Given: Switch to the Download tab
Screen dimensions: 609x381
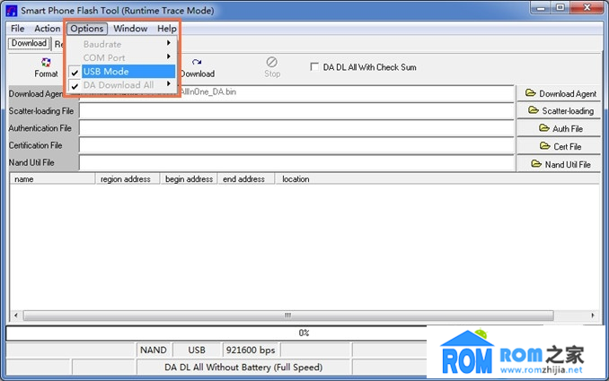Looking at the screenshot, I should pos(29,43).
